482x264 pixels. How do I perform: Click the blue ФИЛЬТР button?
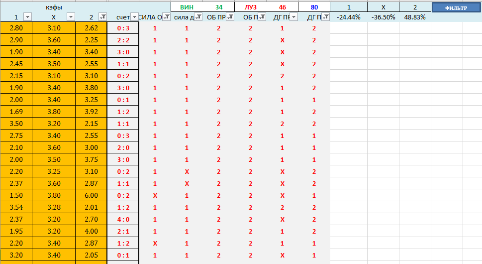point(456,7)
